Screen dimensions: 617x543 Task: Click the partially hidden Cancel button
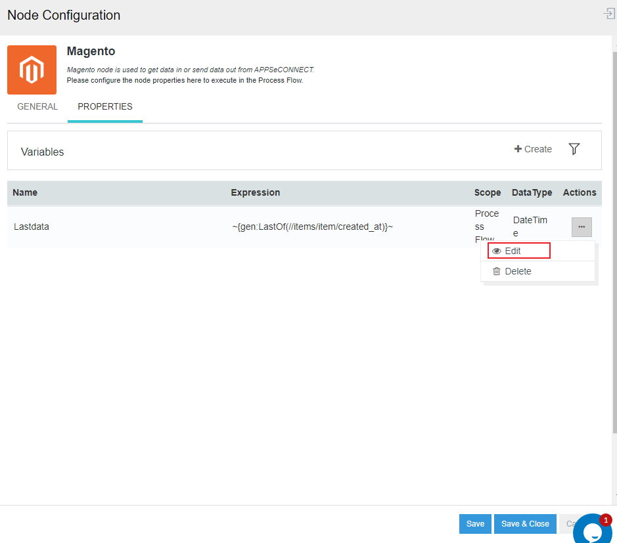[567, 523]
